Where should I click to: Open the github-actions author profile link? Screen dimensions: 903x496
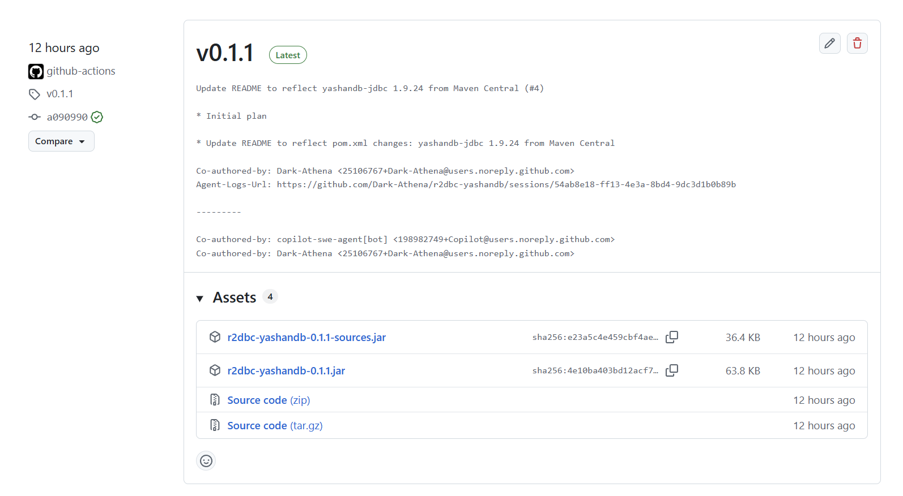point(81,71)
